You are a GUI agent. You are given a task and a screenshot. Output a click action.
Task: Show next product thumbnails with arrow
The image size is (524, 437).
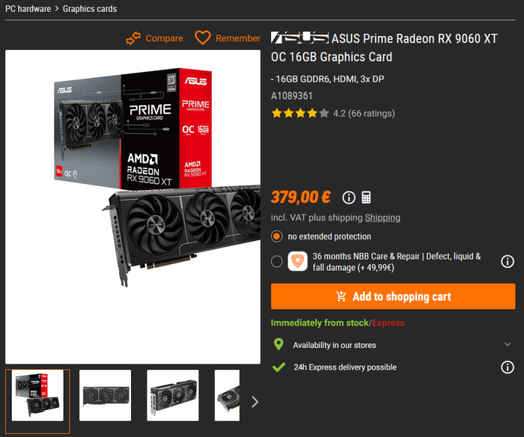[255, 402]
